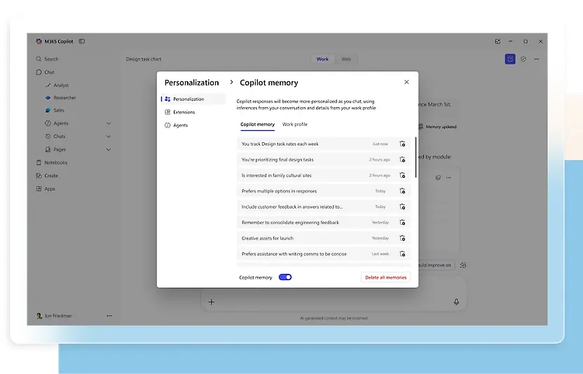
Task: Open the more options menu in chat header
Action: (x=537, y=59)
